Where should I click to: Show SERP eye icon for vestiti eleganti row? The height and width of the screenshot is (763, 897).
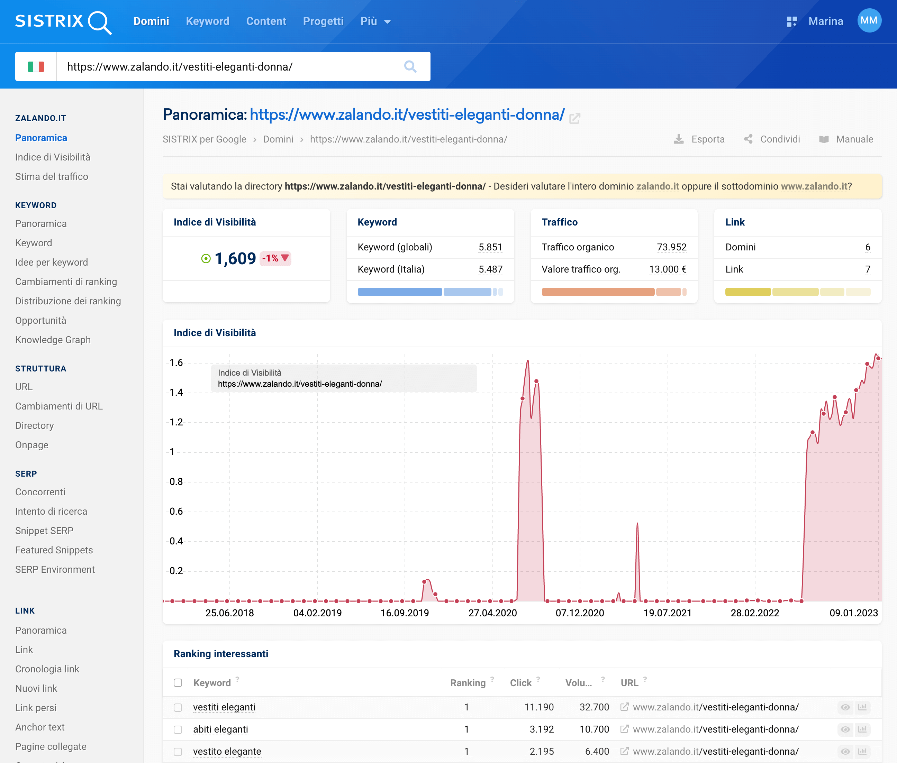point(845,707)
